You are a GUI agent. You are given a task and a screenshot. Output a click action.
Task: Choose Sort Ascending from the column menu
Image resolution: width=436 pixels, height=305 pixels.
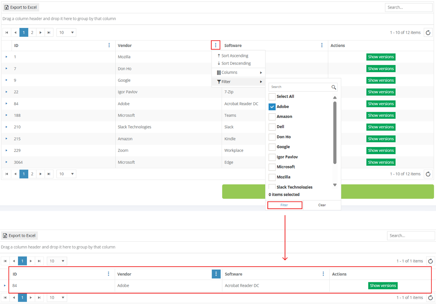coord(234,56)
